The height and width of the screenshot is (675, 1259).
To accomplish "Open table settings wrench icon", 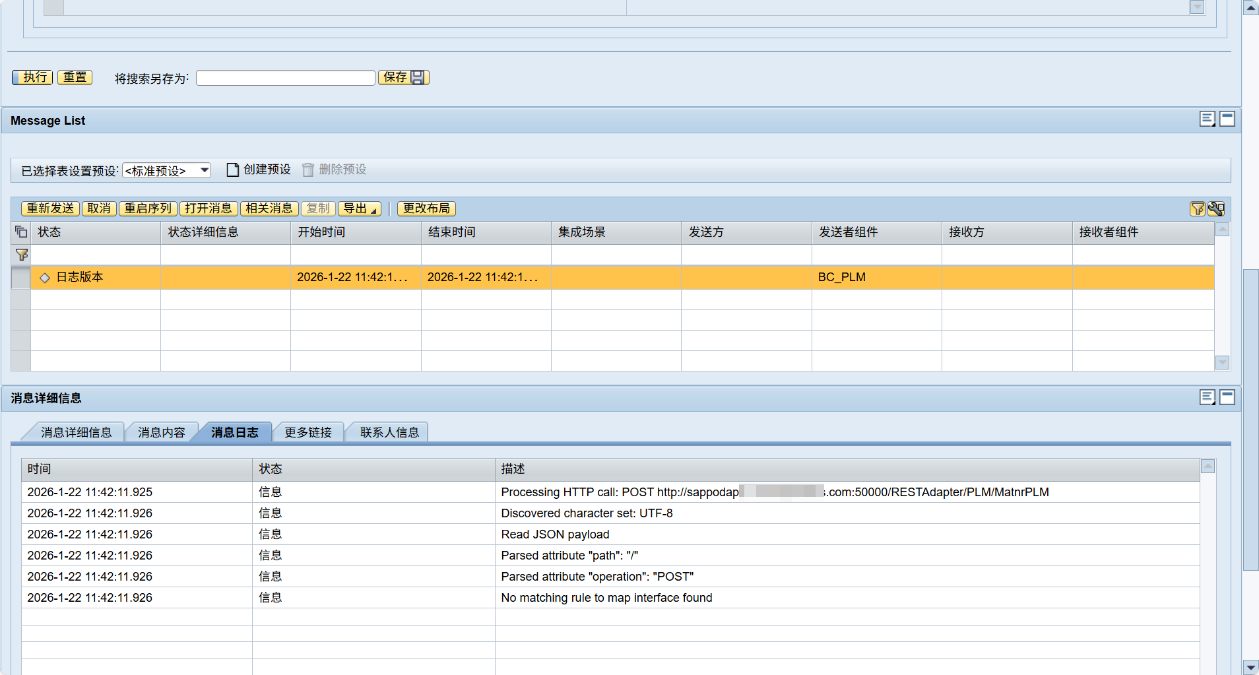I will click(x=1216, y=209).
